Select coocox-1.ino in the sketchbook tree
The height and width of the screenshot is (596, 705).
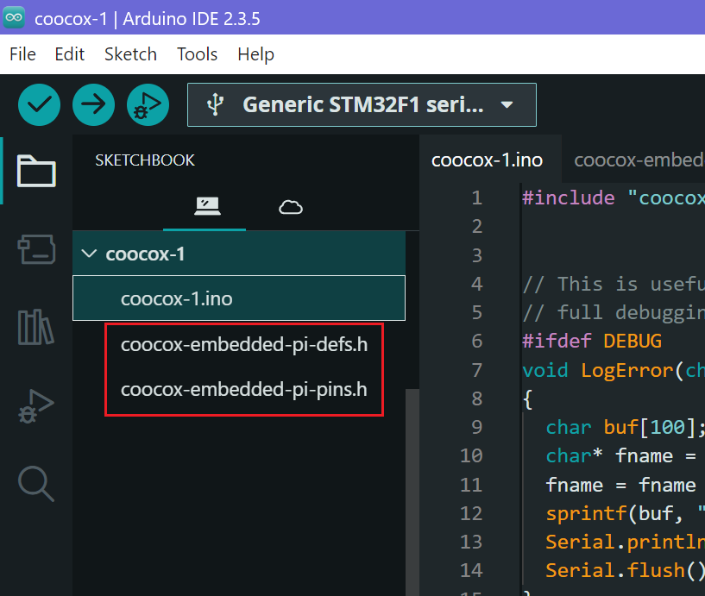click(x=177, y=298)
